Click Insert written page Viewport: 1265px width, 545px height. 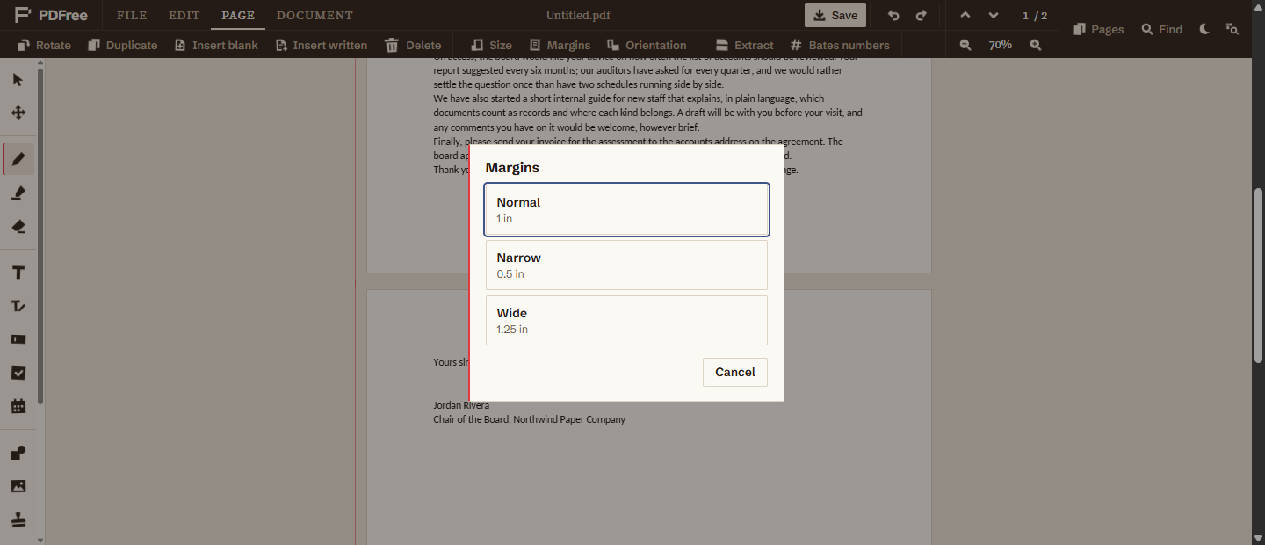click(322, 45)
